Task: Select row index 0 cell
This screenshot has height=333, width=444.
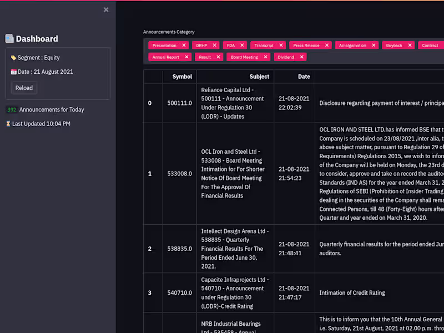Action: (153, 103)
